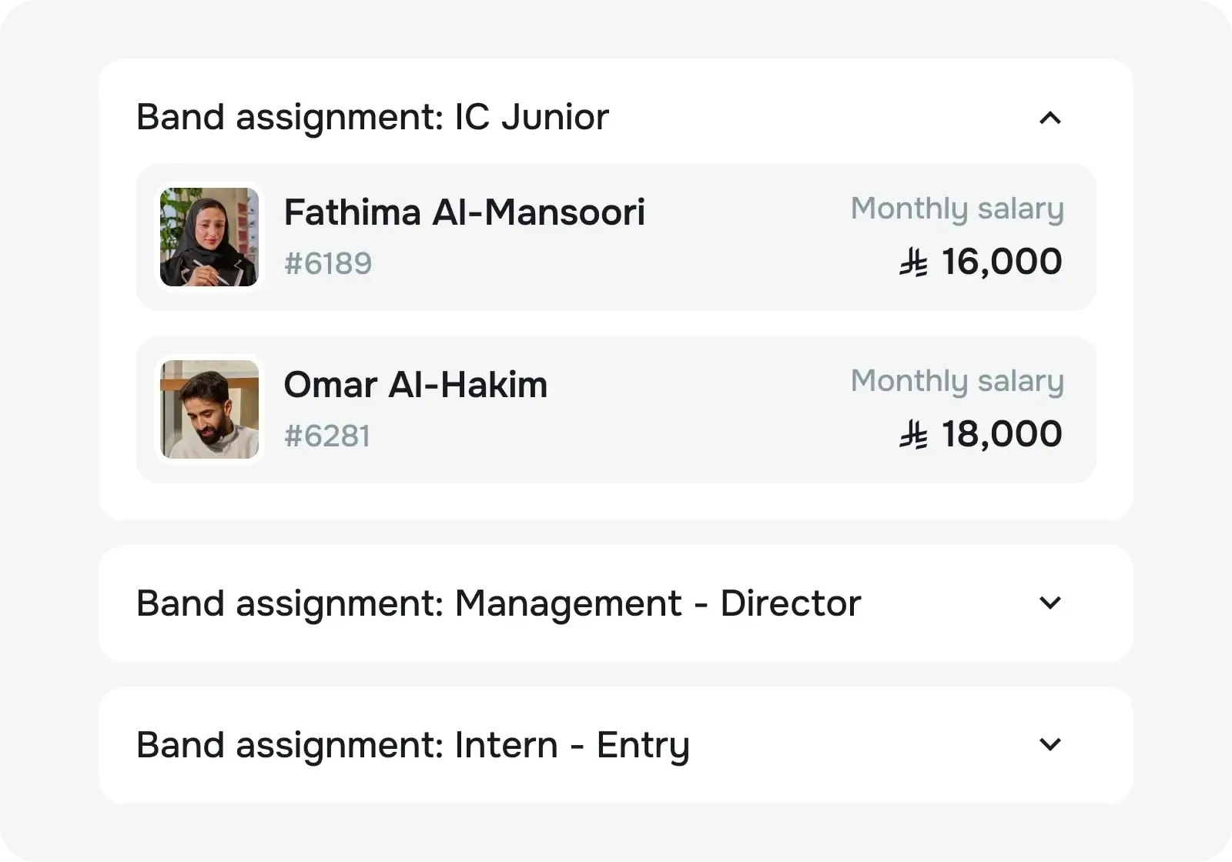Viewport: 1232px width, 862px height.
Task: Click the Band assignment: IC Junior heading
Action: coord(373,117)
